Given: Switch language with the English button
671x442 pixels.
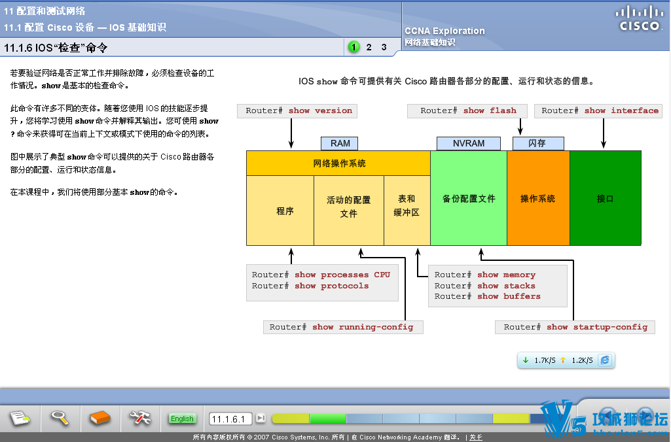Looking at the screenshot, I should (x=182, y=418).
